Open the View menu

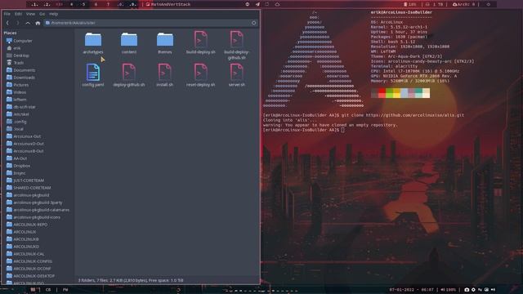(x=30, y=14)
